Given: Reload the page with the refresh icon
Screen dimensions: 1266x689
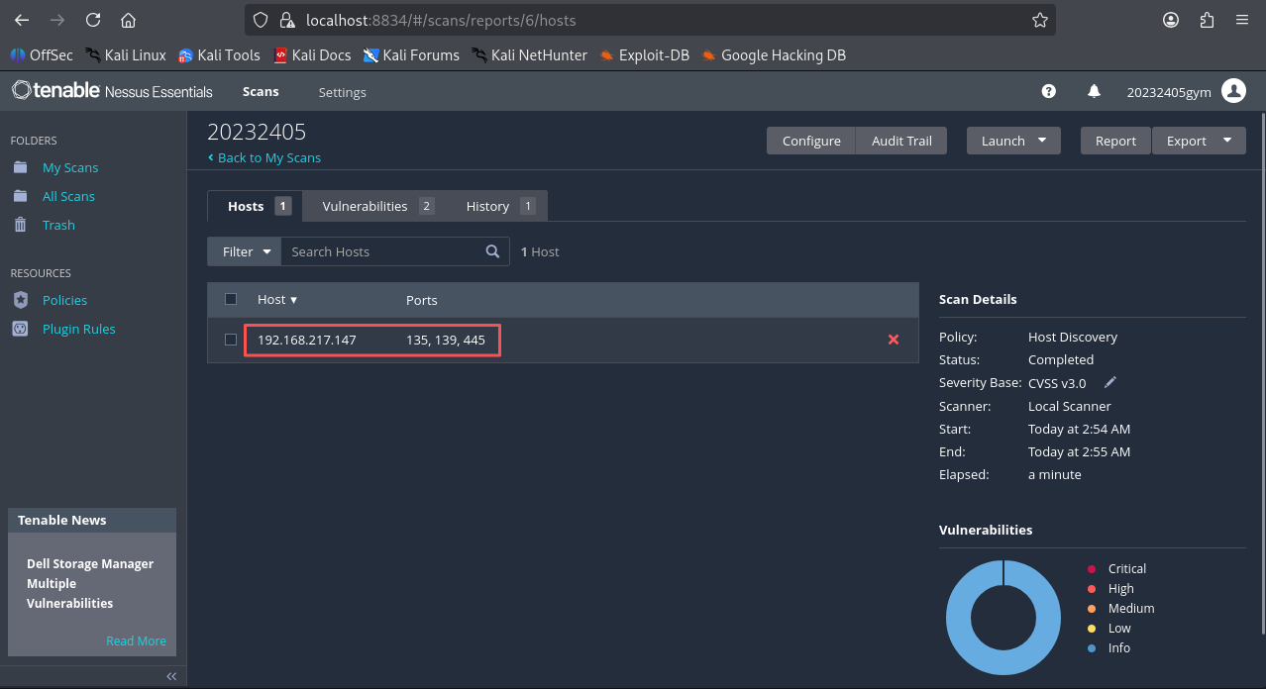Looking at the screenshot, I should pos(93,20).
